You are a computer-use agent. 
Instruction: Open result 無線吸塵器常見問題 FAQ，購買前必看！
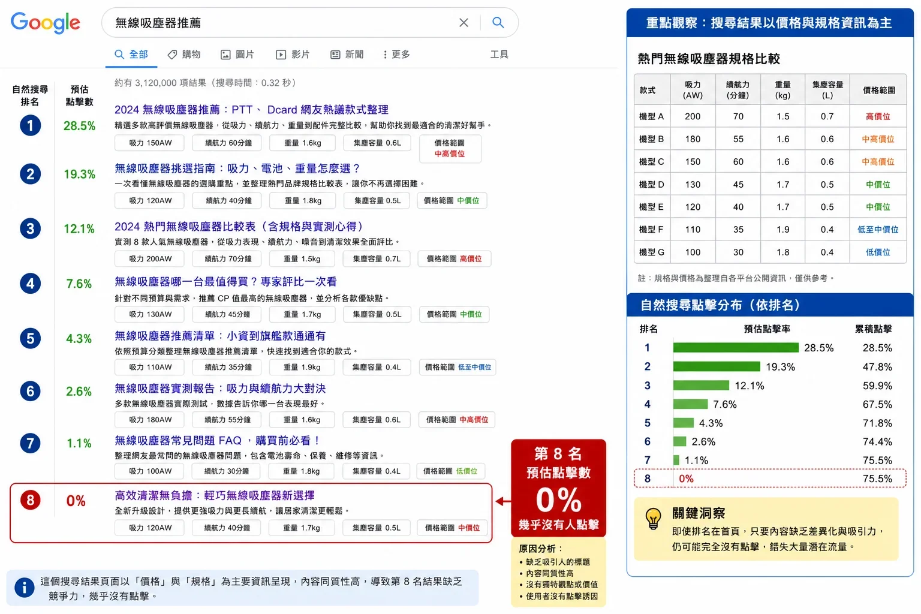(217, 441)
